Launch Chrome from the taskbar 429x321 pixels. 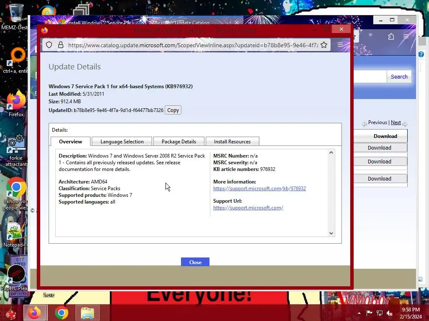click(x=61, y=313)
